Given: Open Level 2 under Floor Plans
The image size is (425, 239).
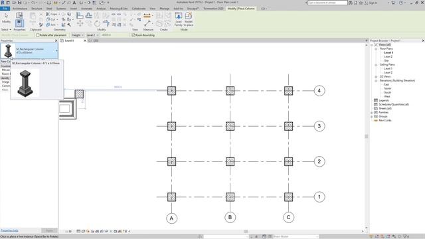Looking at the screenshot, I should tap(388, 56).
